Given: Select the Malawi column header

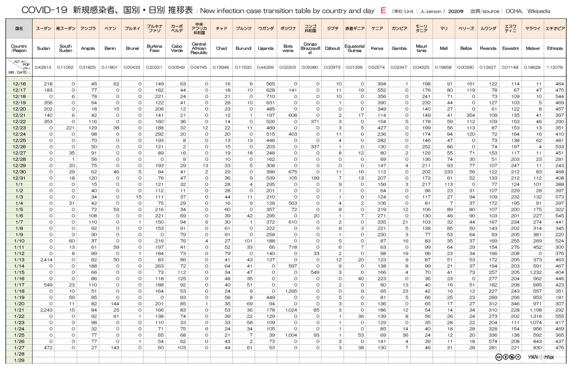Looking at the screenshot, I should coord(532,49).
